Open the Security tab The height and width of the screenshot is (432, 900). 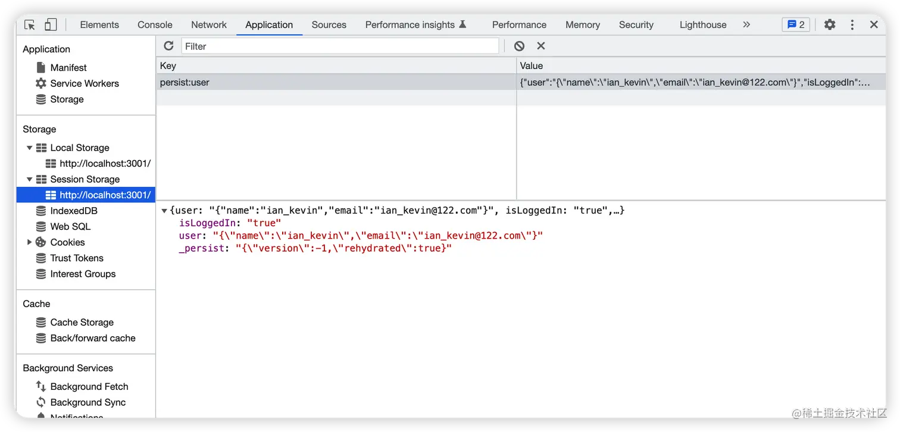pyautogui.click(x=636, y=24)
